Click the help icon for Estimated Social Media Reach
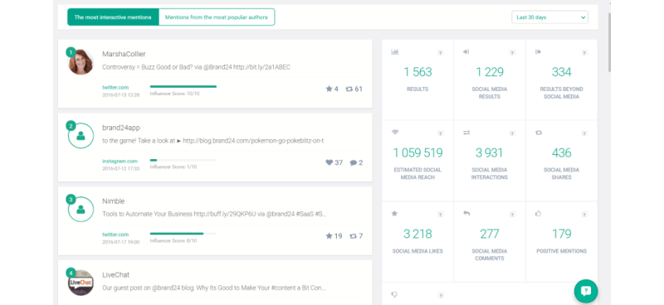The image size is (664, 305). click(441, 133)
